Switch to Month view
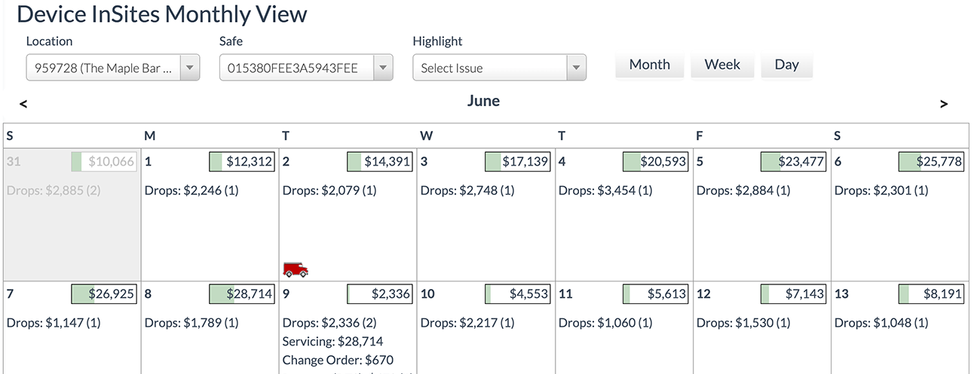 pyautogui.click(x=650, y=65)
